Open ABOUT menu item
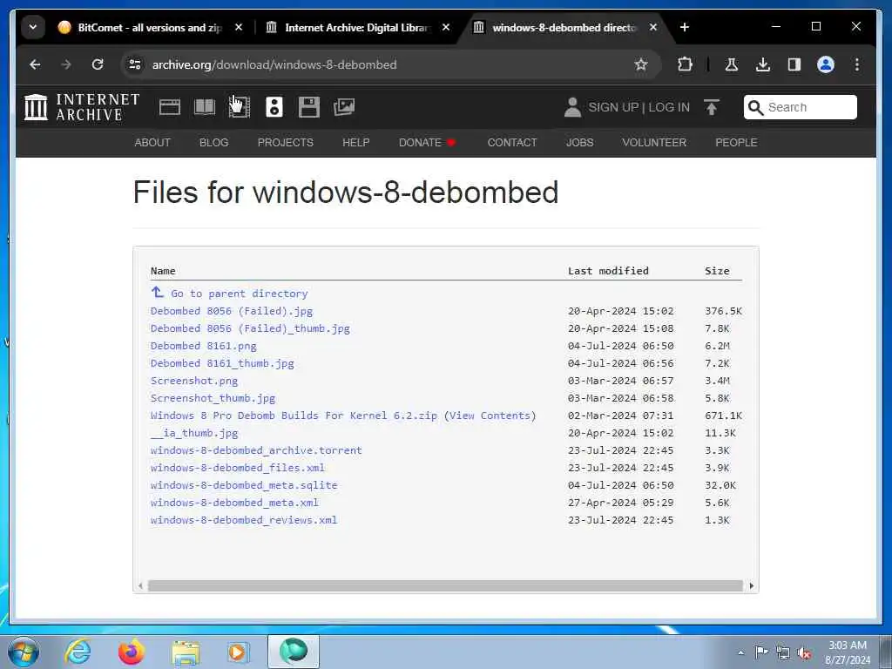The width and height of the screenshot is (892, 669). [152, 143]
